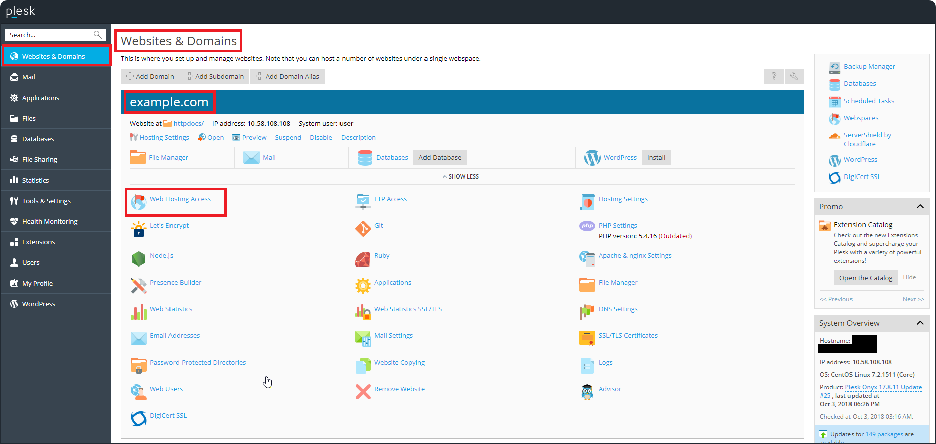Open the DNS Settings flag icon

coord(587,312)
